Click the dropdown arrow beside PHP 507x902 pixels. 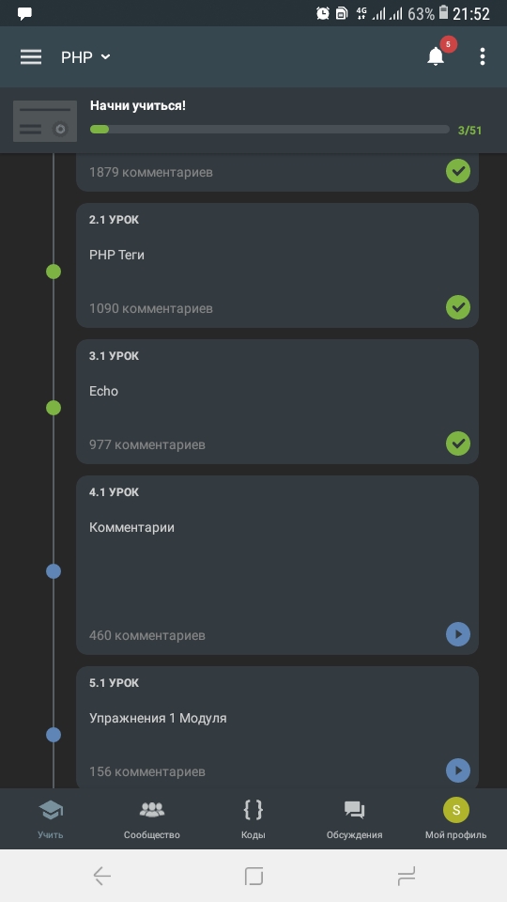[x=105, y=57]
